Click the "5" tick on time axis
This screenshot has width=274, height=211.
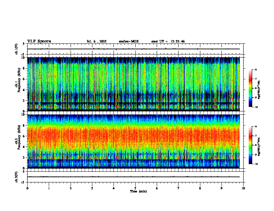click(x=135, y=188)
